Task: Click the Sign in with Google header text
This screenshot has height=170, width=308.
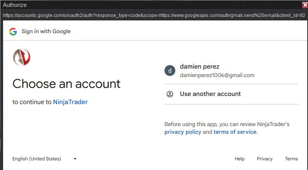Action: 46,32
